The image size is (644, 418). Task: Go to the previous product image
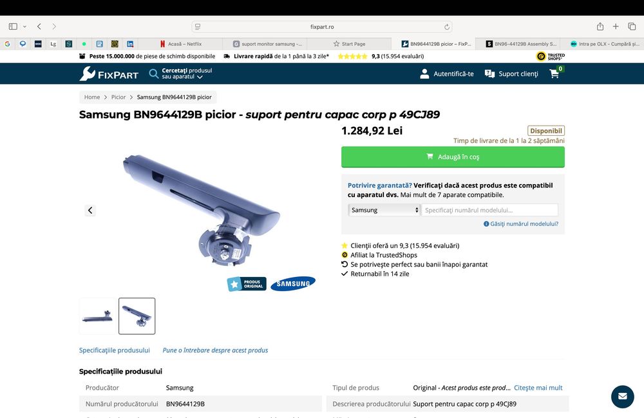click(90, 210)
